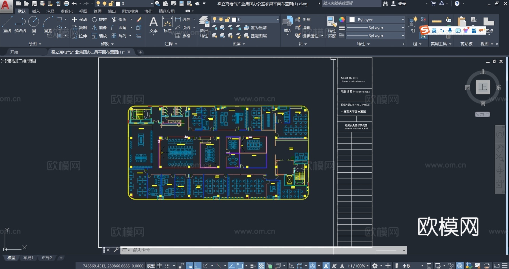Add a new layout with plus button
This screenshot has height=269, width=509.
tap(61, 258)
